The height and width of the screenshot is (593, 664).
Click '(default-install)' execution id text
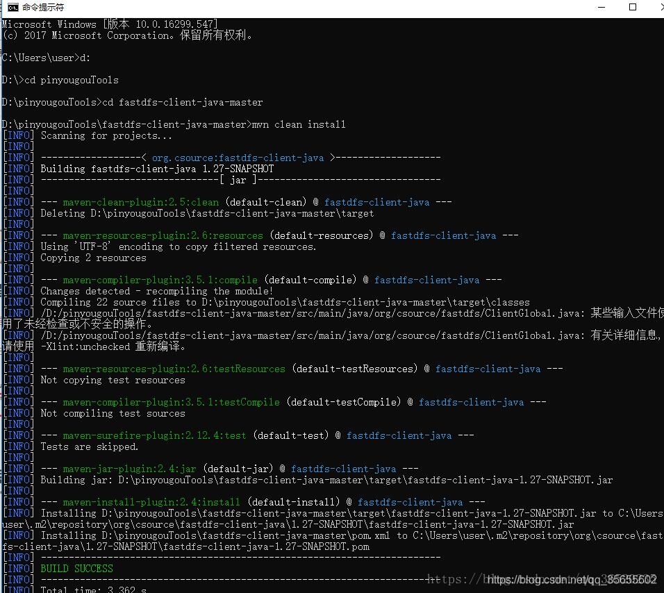294,502
